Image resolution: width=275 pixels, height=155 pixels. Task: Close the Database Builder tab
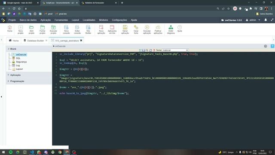(46, 40)
